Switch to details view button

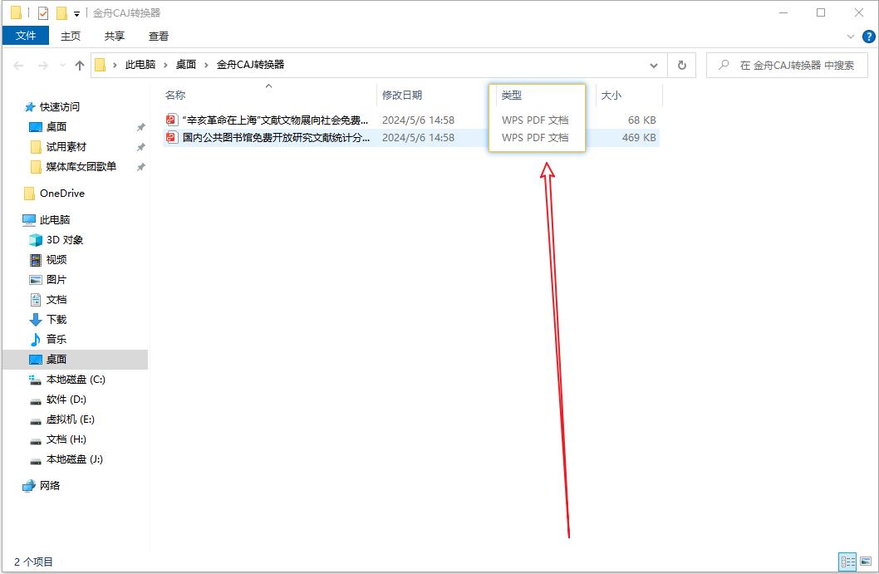(x=847, y=562)
